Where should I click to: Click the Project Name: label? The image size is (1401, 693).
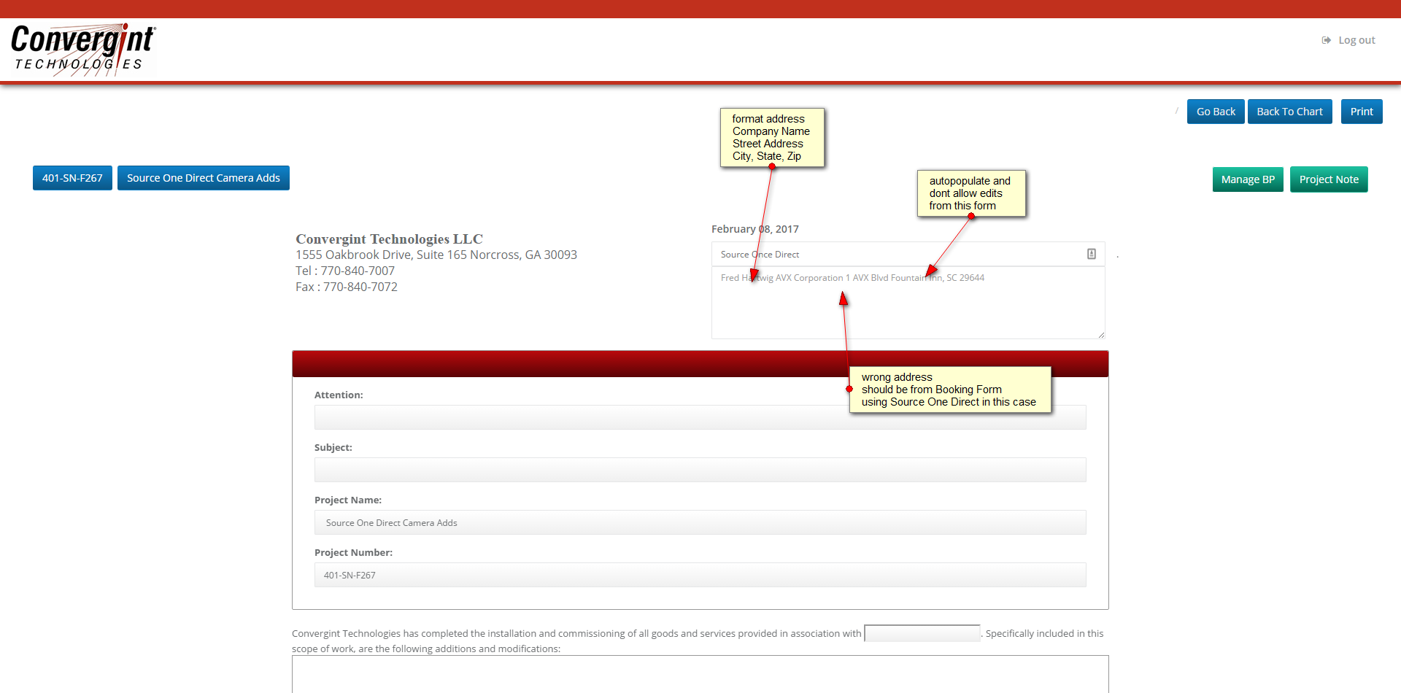click(348, 500)
